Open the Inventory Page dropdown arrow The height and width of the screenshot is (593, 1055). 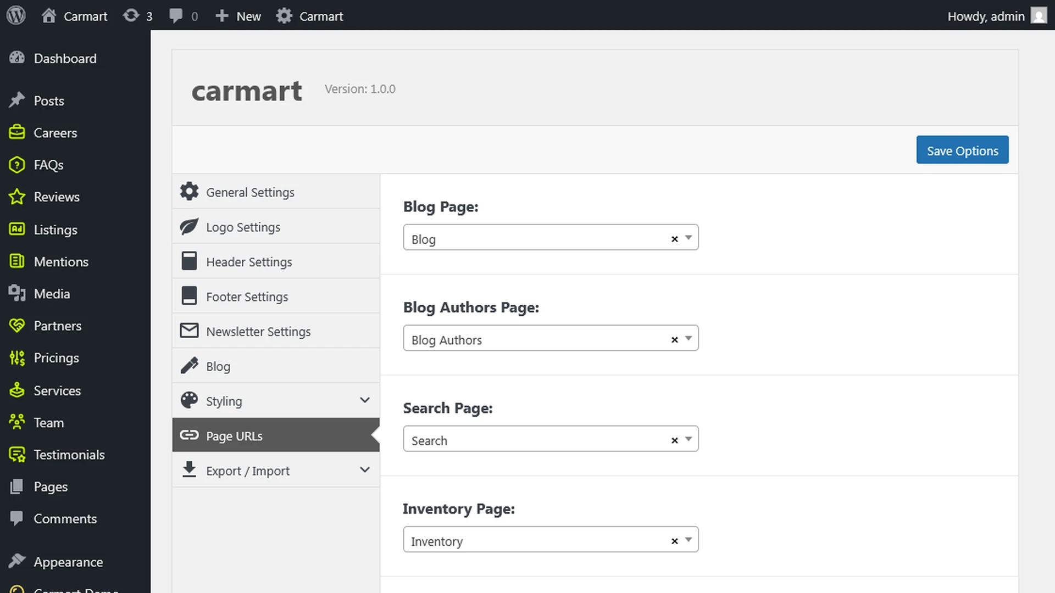click(688, 540)
